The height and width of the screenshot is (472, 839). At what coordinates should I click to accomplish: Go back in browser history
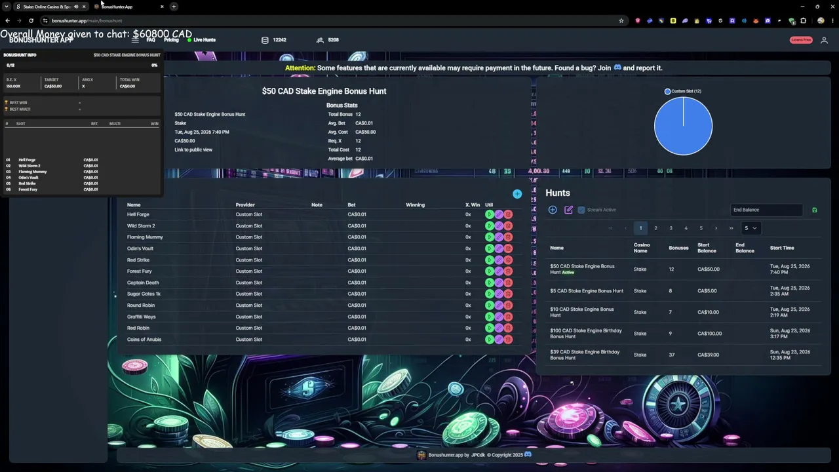tap(7, 20)
